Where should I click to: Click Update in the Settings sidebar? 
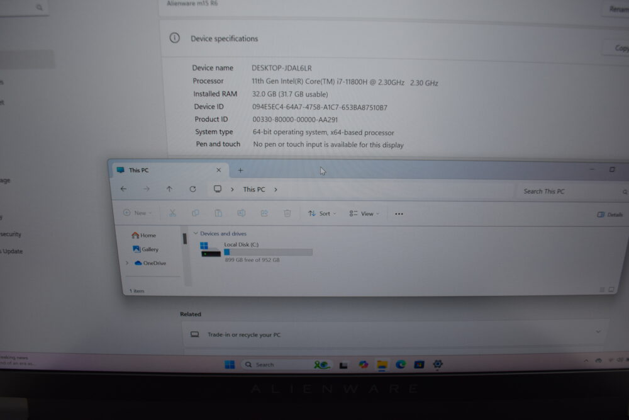[x=13, y=251]
